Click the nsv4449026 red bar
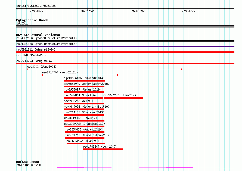This screenshot has height=171, width=242. click(84, 109)
